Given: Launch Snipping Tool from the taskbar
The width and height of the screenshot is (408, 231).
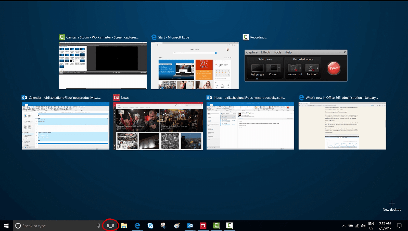Looking at the screenshot, I should coord(163,226).
